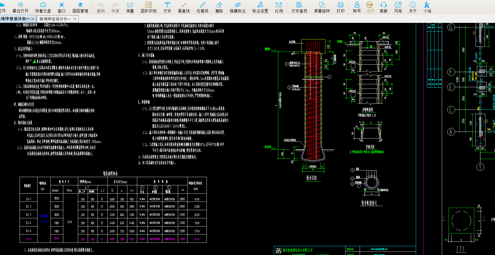
Task: Contact 客服 customer service
Action: 384,7
